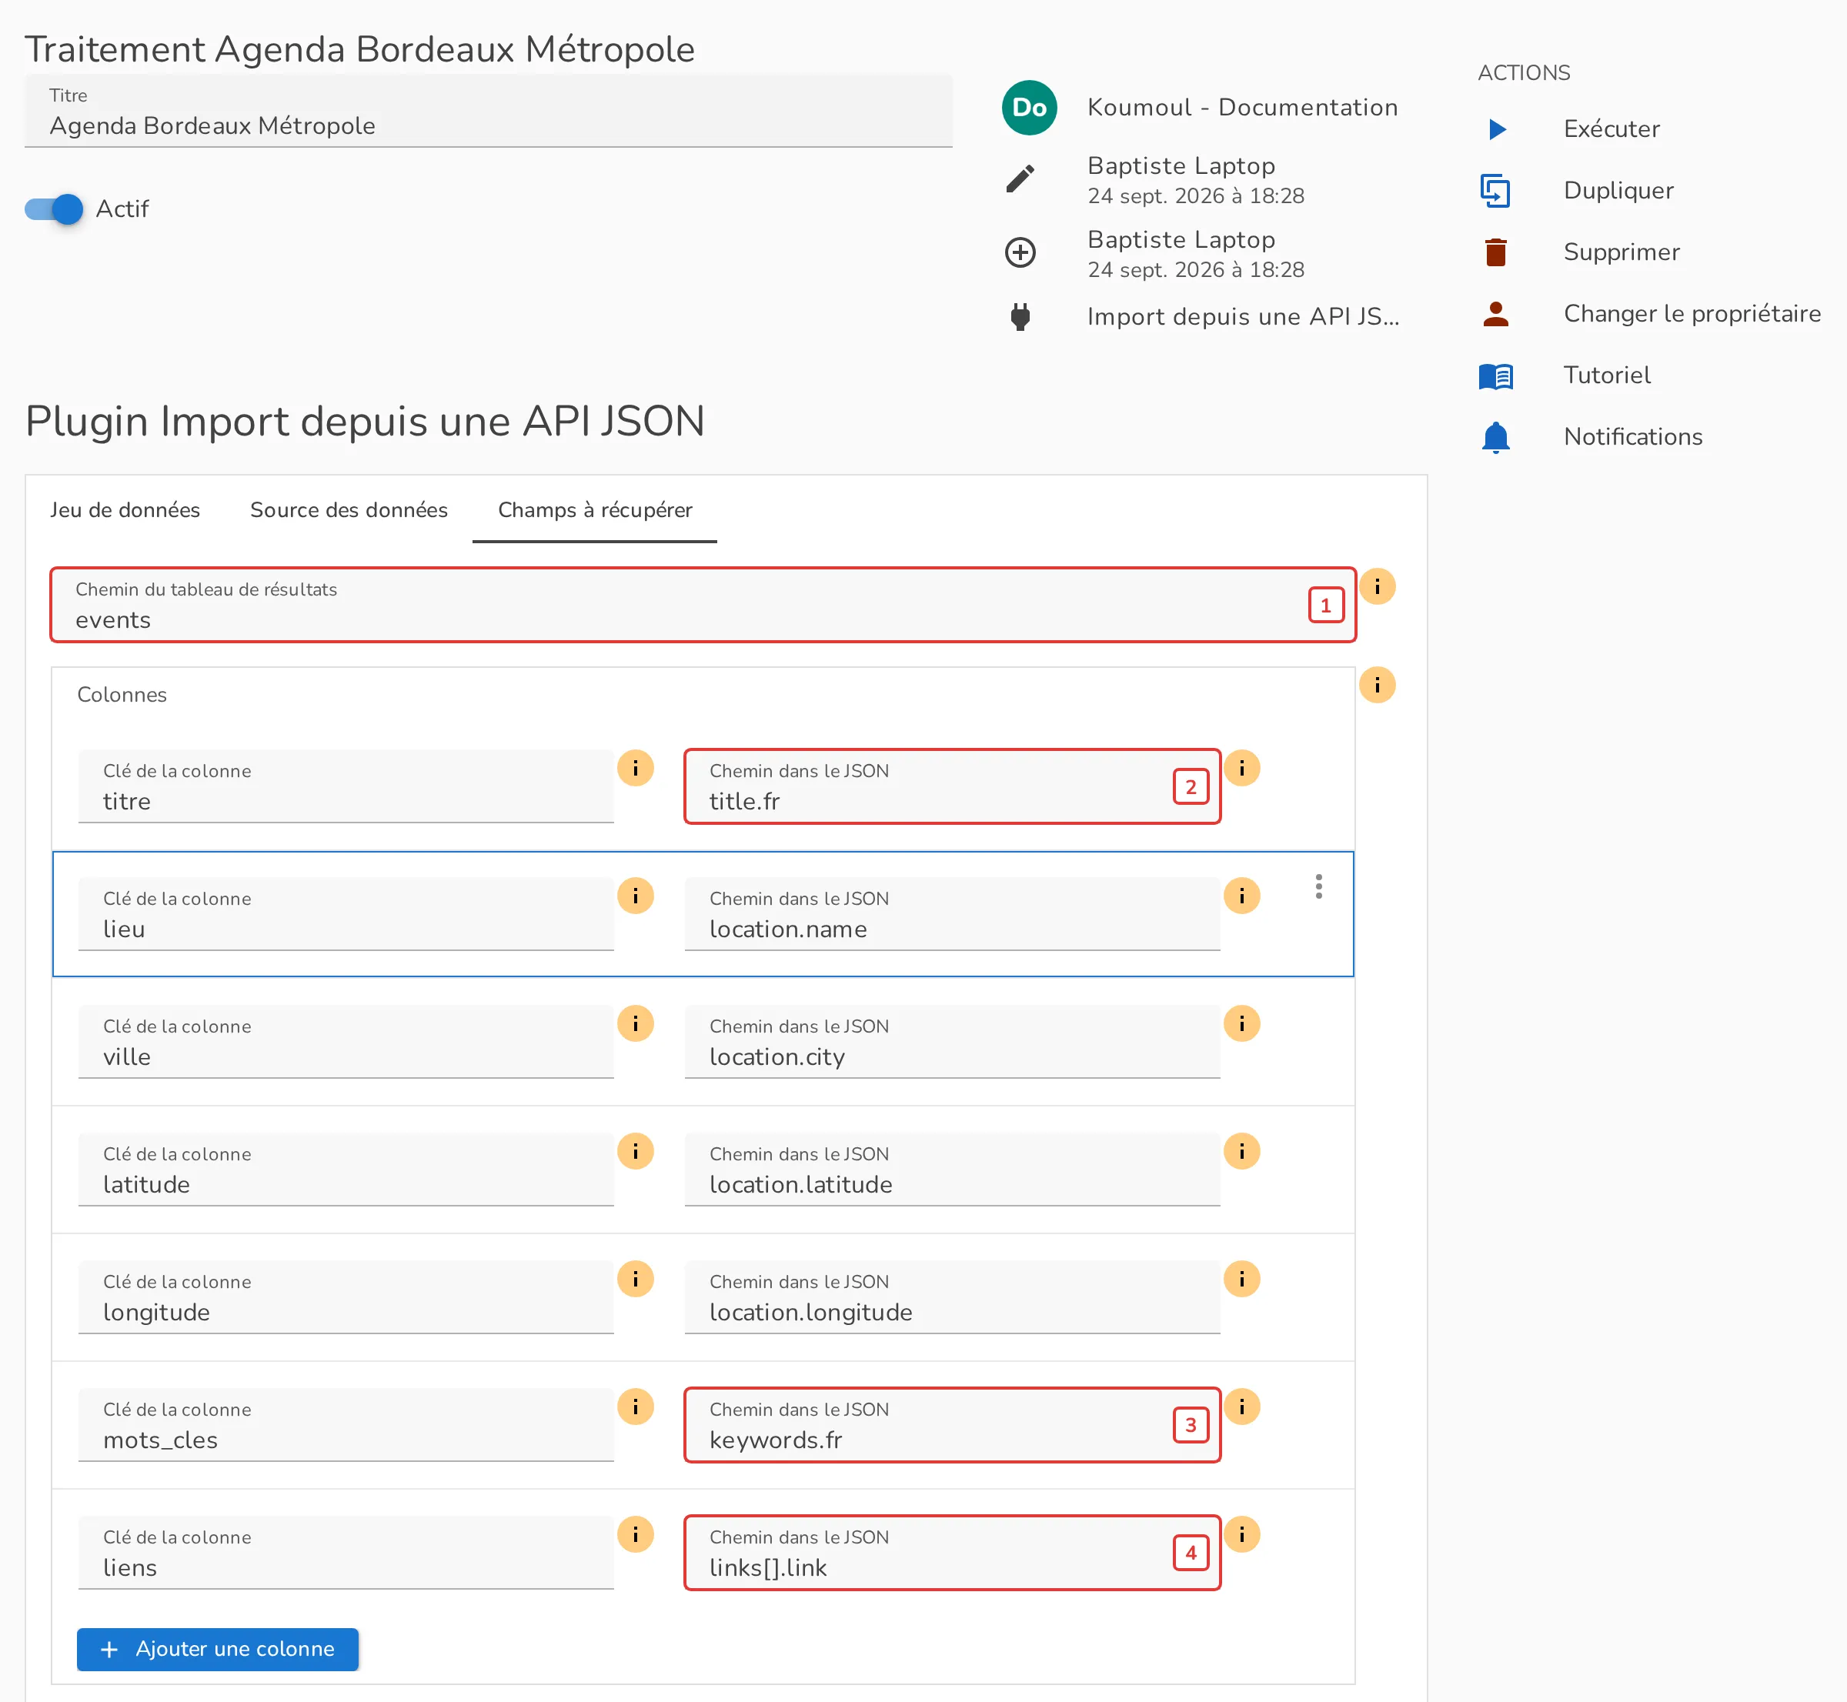
Task: Click info icon next to lieu column key
Action: coord(636,896)
